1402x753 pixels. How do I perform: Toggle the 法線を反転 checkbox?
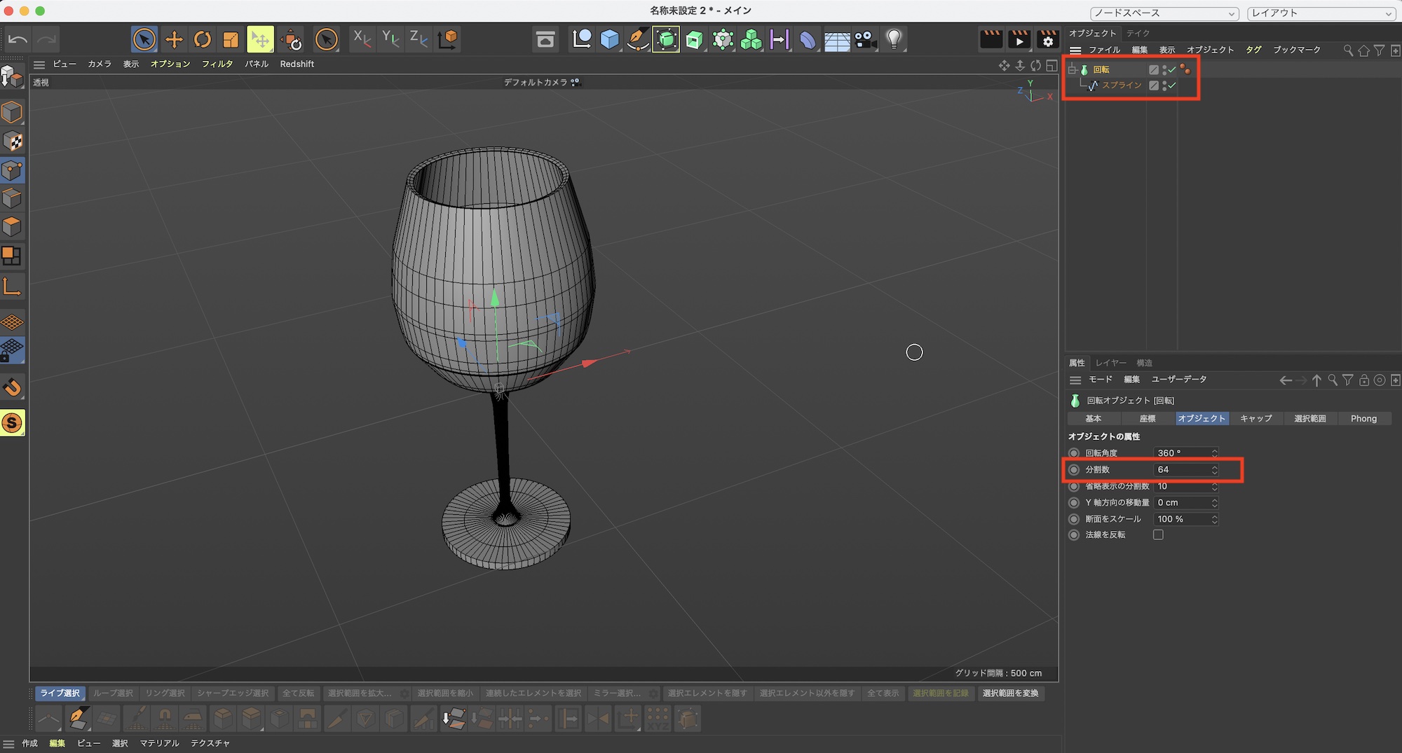(1158, 535)
